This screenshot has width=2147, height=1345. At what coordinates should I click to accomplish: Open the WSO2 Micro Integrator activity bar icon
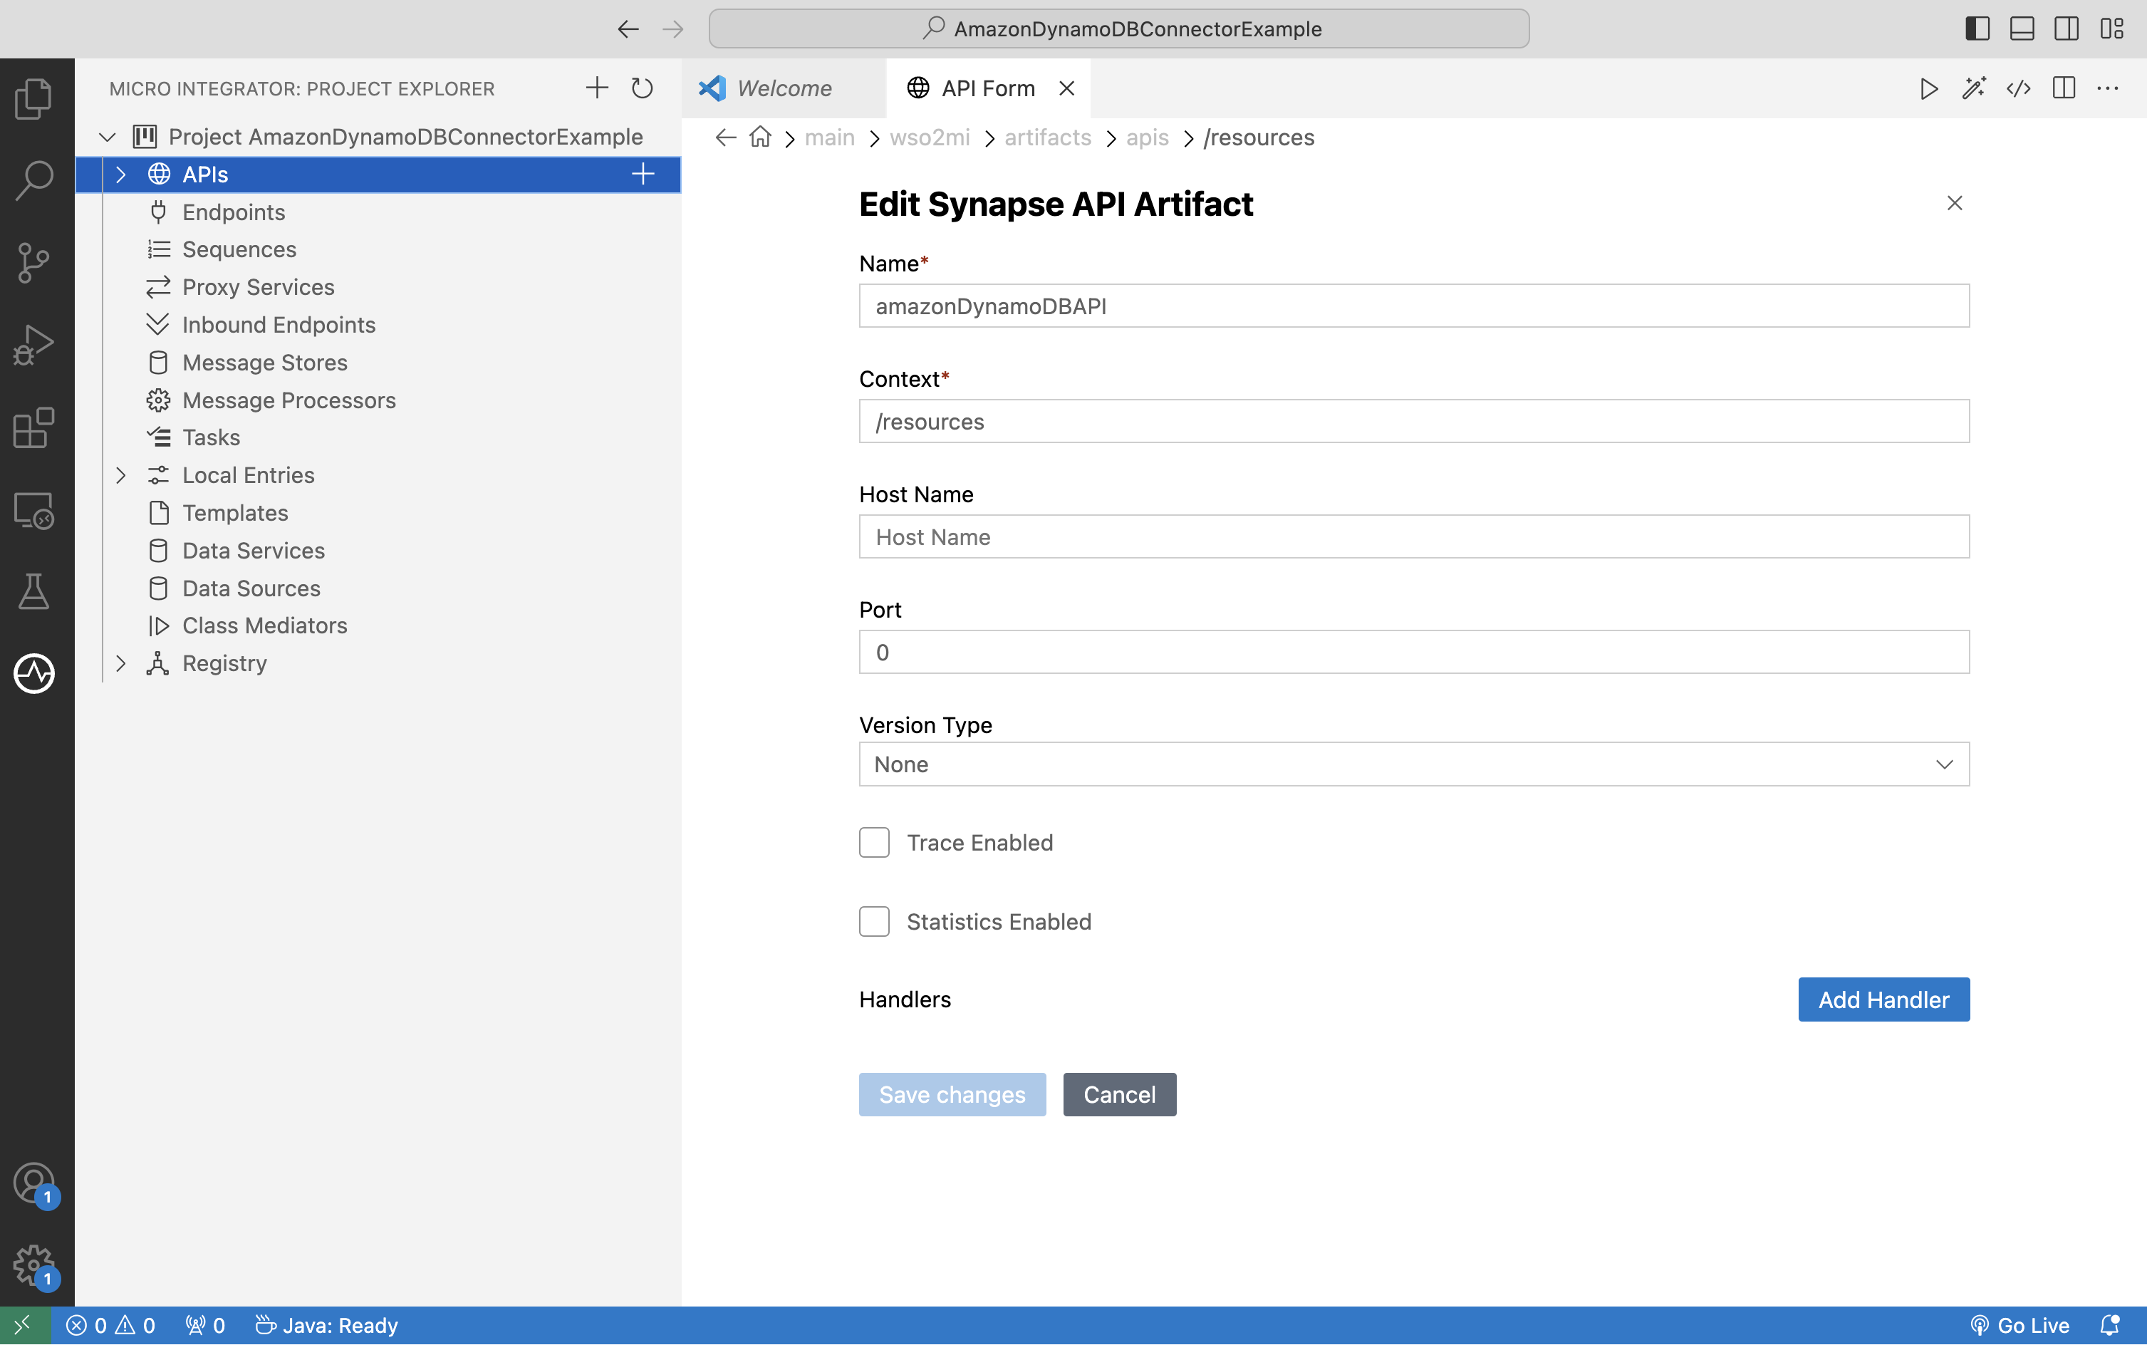click(x=35, y=673)
